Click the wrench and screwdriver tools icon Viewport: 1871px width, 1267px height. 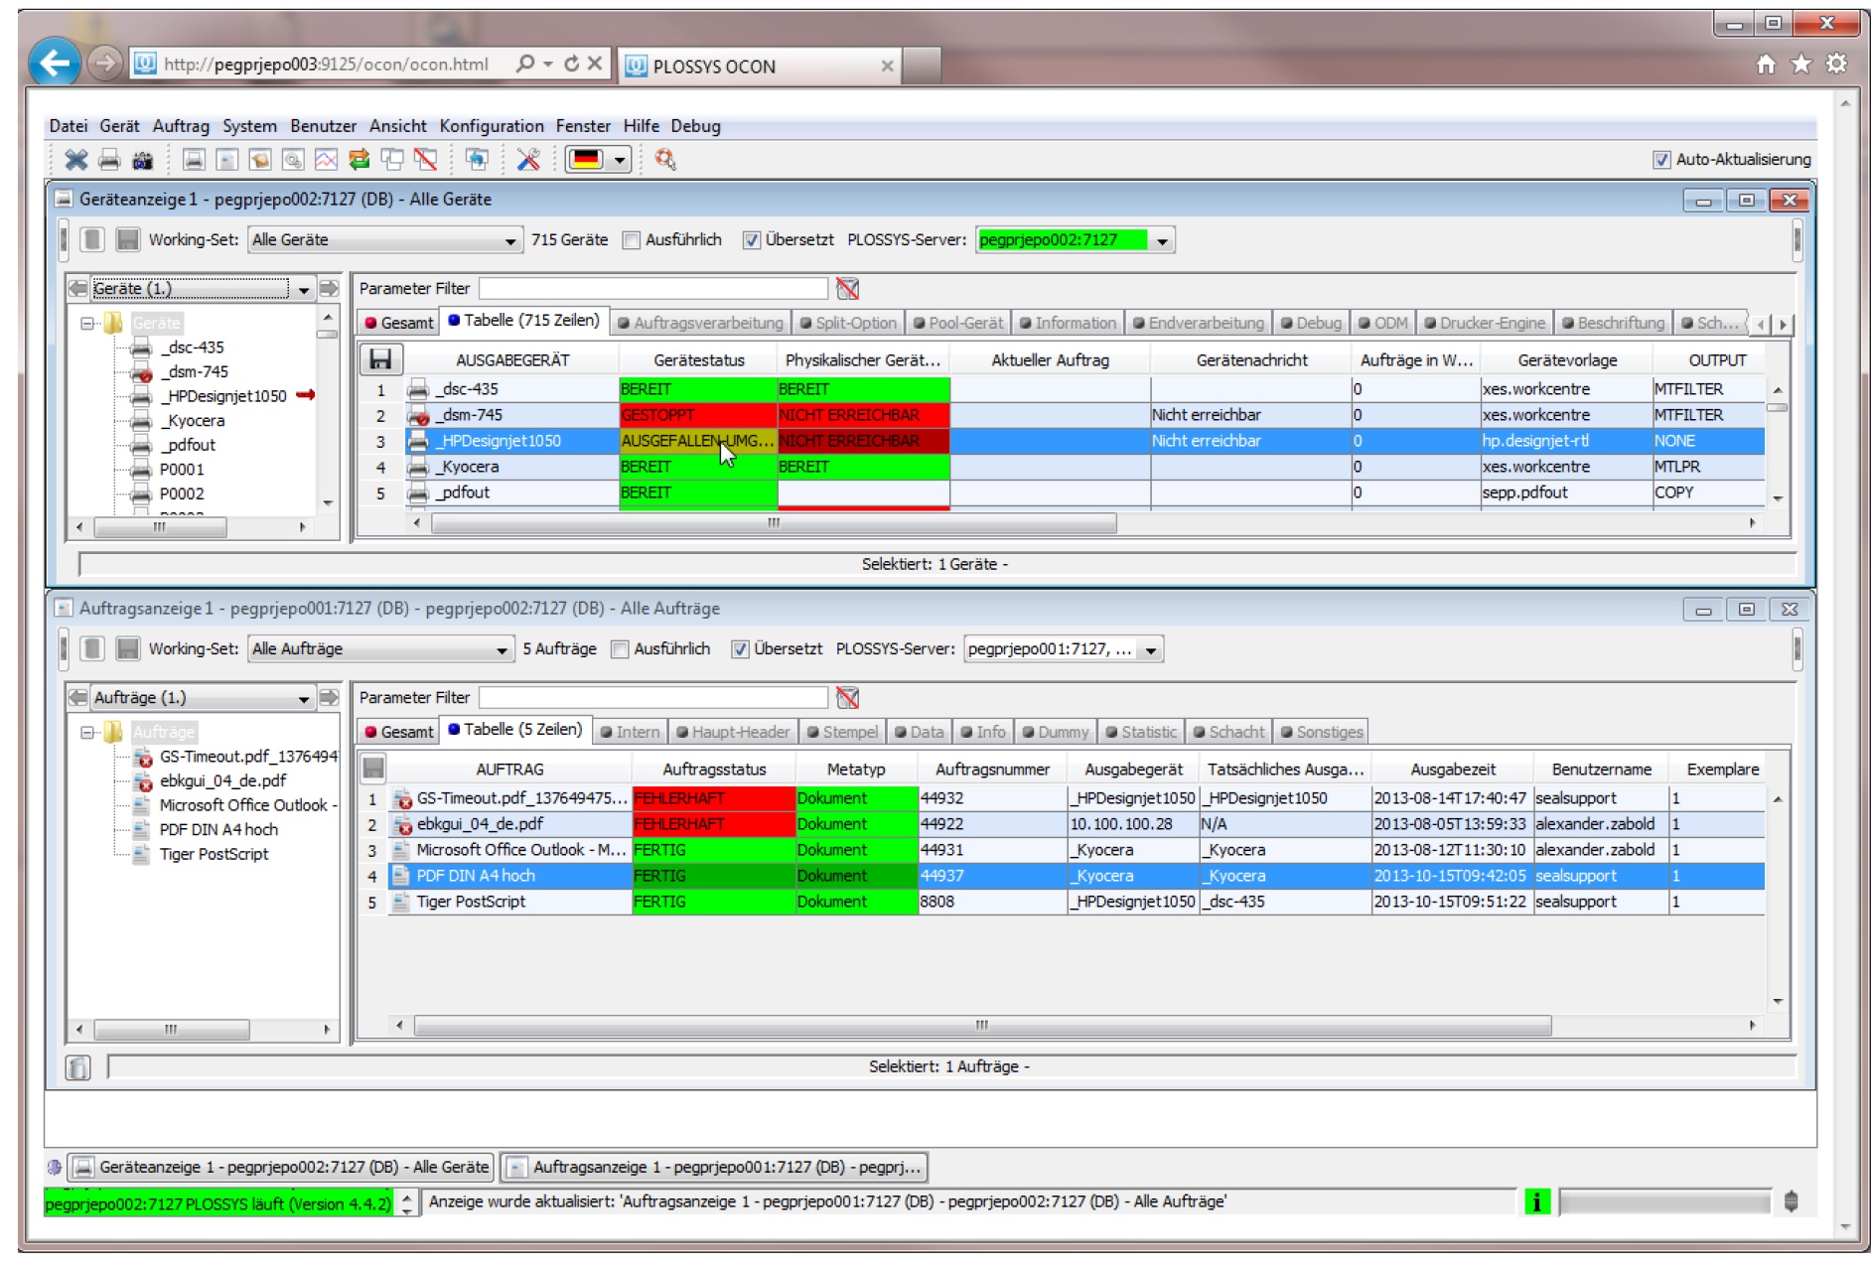[528, 160]
